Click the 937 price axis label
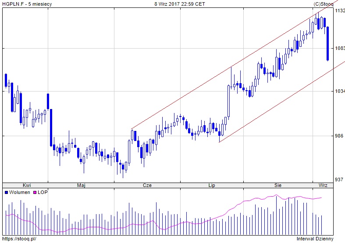 coord(339,180)
